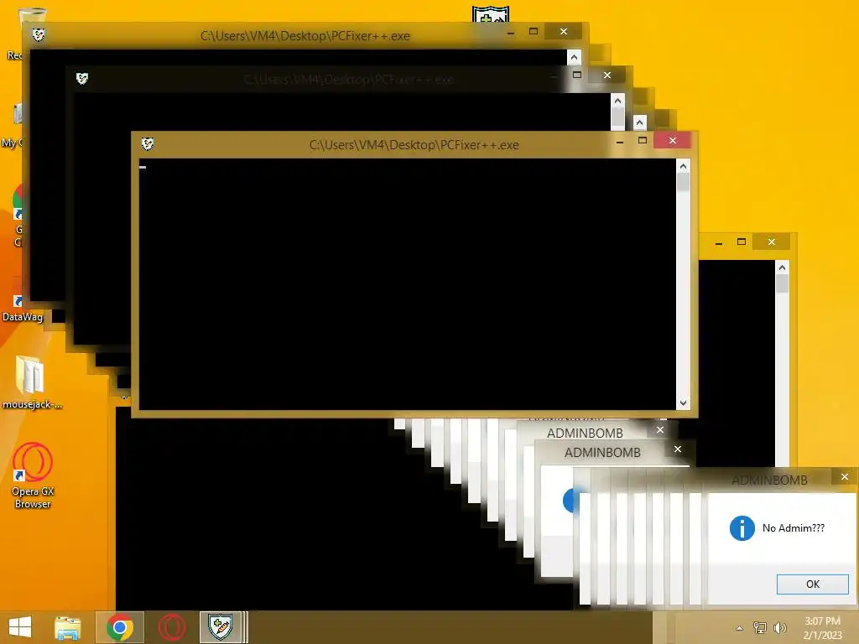This screenshot has width=859, height=644.
Task: Click the up arrow on the front console scrollbar
Action: [683, 166]
